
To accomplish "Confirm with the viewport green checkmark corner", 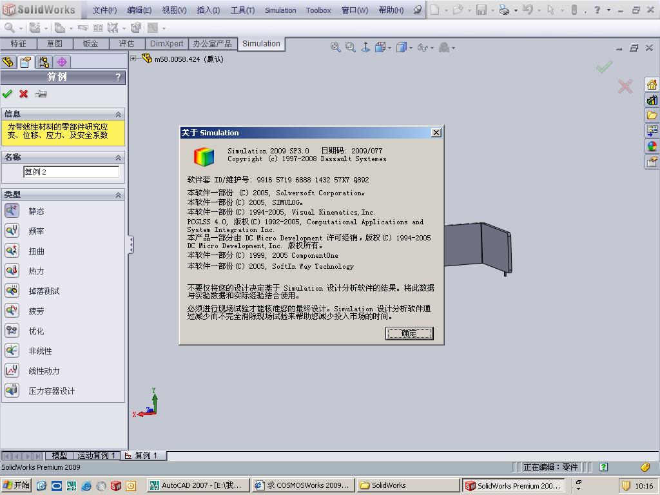I will click(604, 67).
